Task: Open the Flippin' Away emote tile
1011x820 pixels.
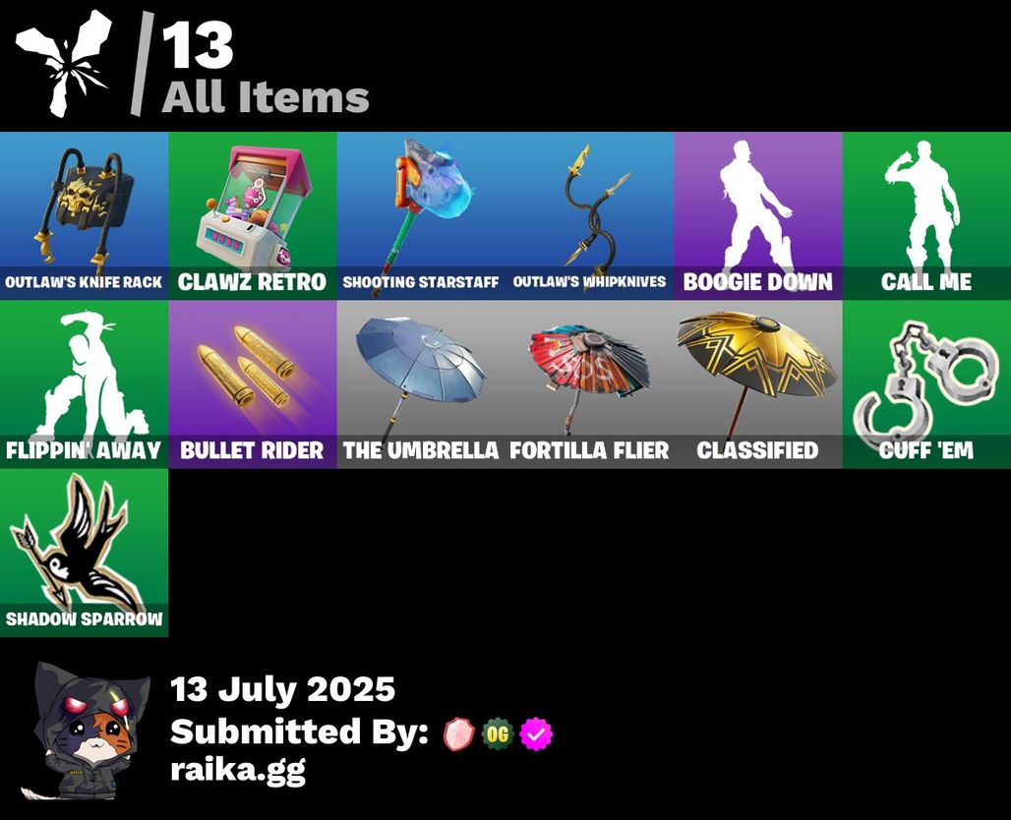Action: pos(84,384)
